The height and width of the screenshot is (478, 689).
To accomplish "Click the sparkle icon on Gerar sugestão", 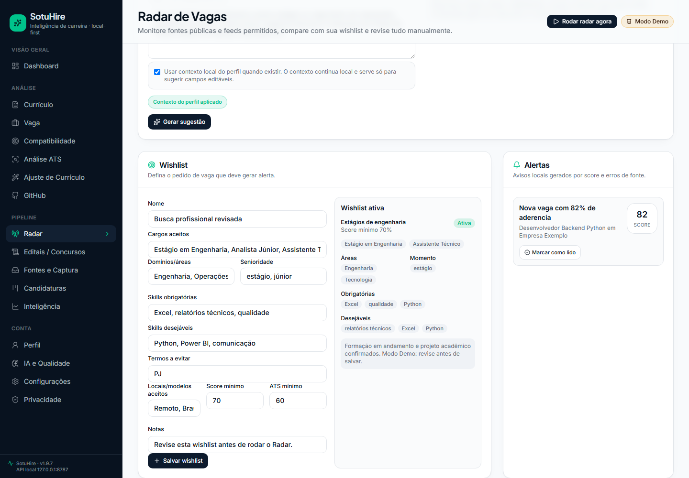I will point(157,122).
